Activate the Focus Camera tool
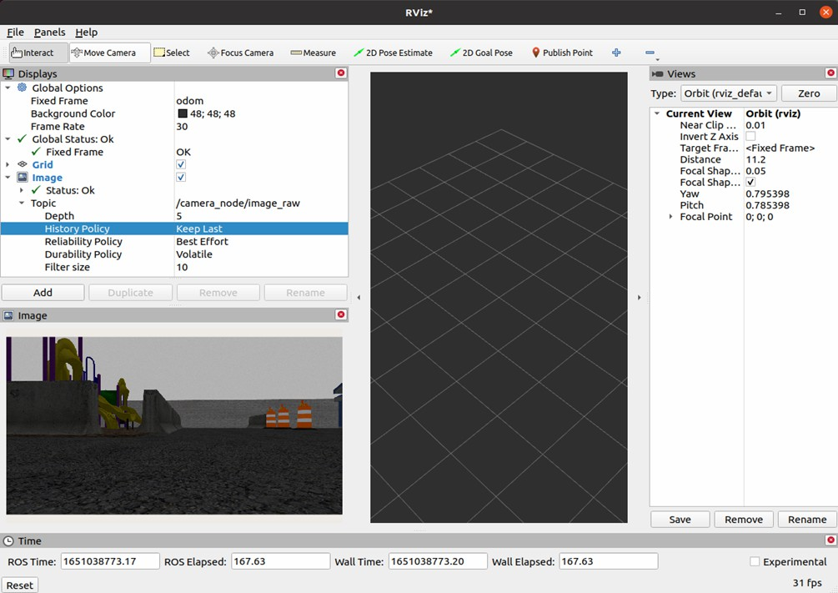 pos(240,53)
